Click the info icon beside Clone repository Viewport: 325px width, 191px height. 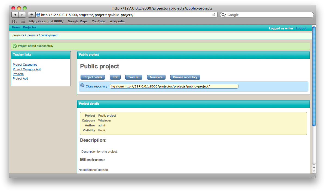coord(82,85)
